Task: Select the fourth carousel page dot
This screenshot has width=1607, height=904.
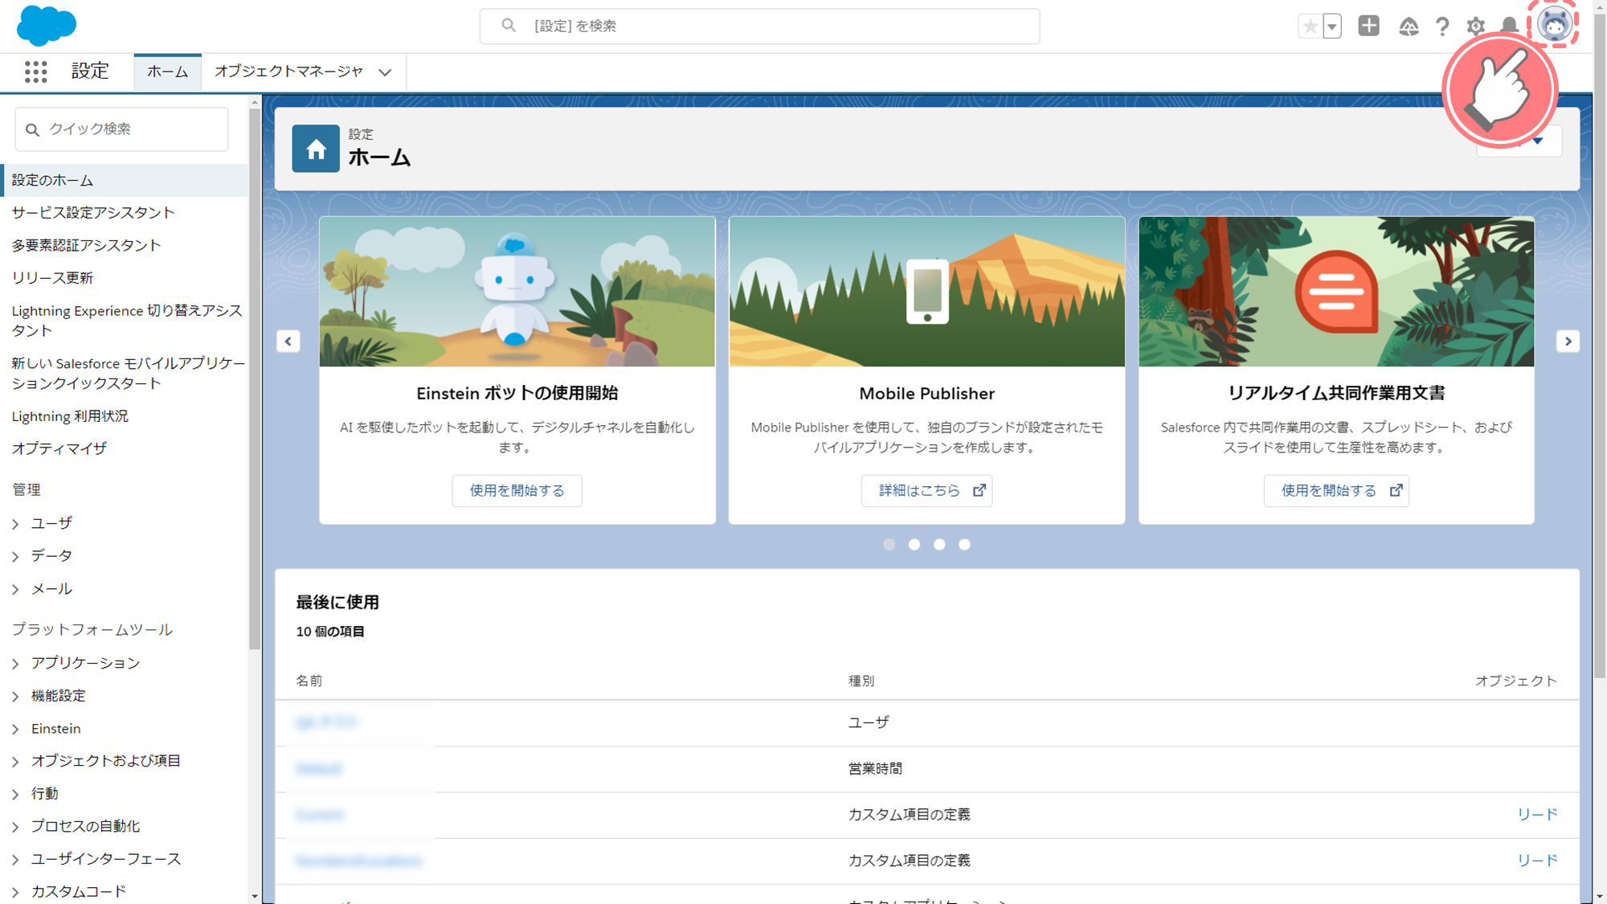Action: [x=964, y=545]
